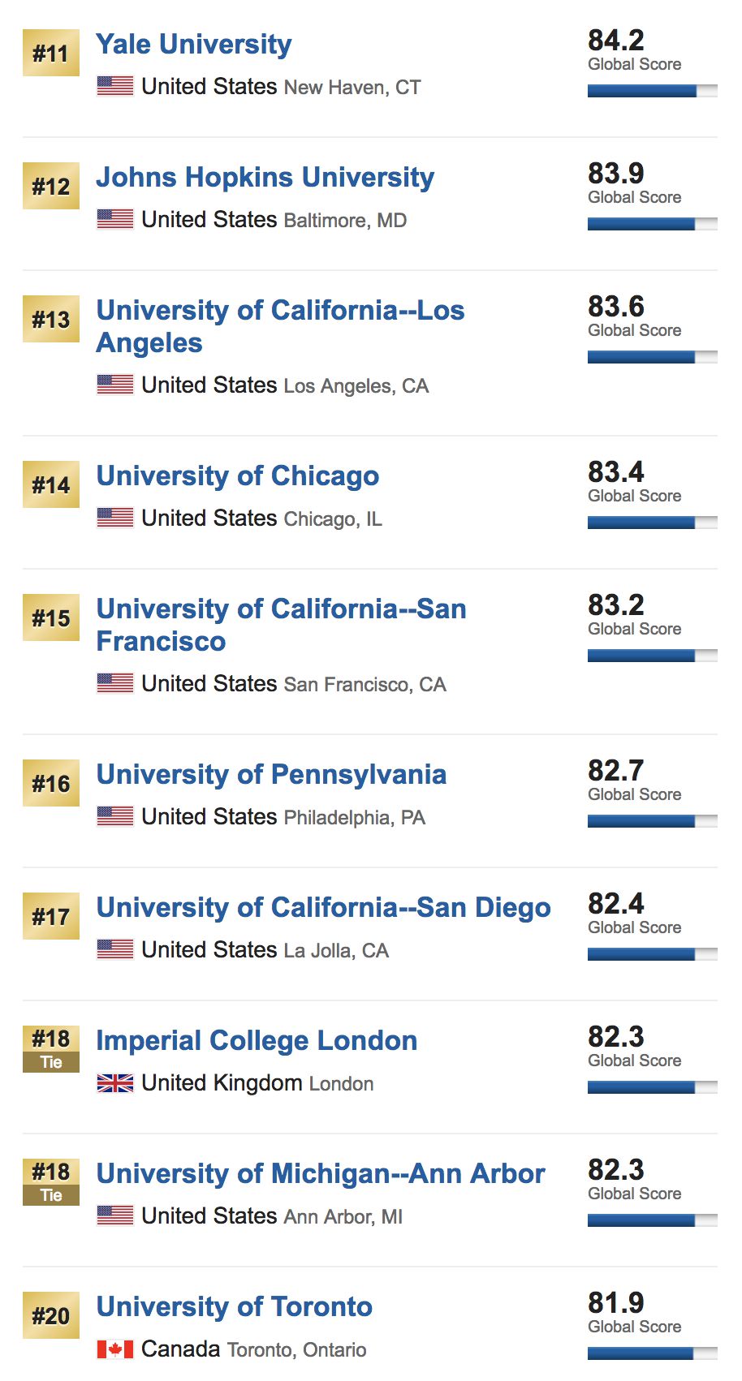Click University of California--San Diego link
742x1381 pixels.
[323, 908]
